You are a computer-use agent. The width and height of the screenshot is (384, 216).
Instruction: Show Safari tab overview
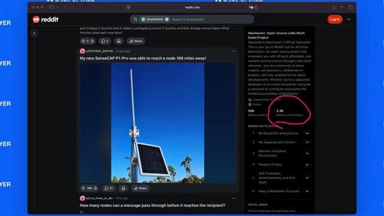(x=350, y=7)
